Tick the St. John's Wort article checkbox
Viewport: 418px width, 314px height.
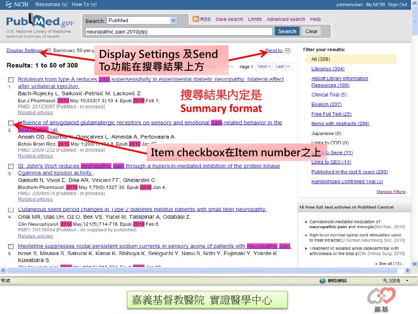click(11, 166)
